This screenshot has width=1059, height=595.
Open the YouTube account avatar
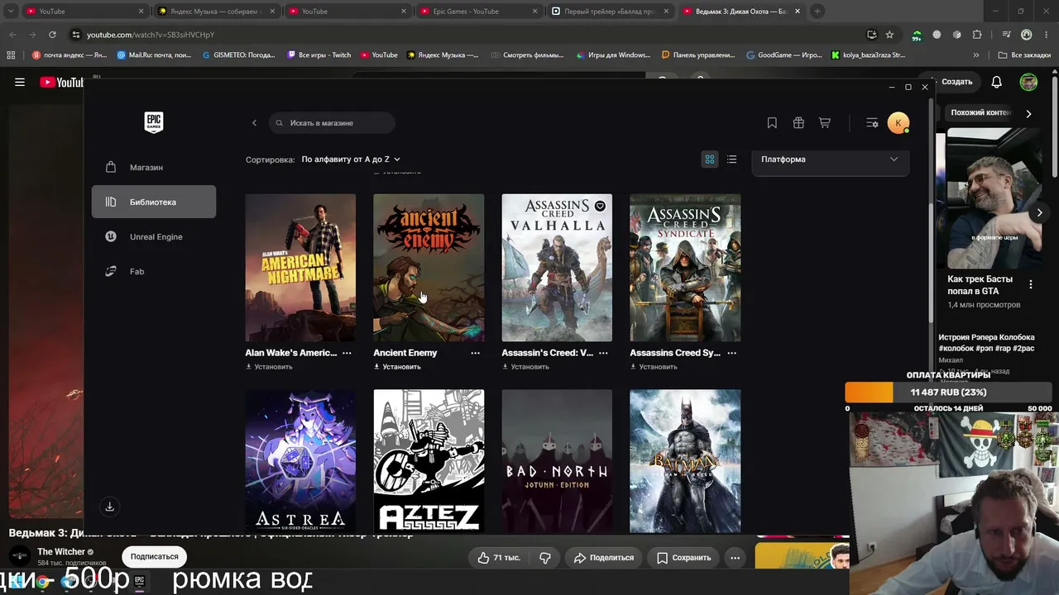click(x=1028, y=82)
